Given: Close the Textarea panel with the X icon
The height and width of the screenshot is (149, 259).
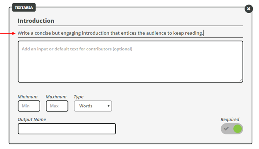Looking at the screenshot, I should (x=249, y=9).
